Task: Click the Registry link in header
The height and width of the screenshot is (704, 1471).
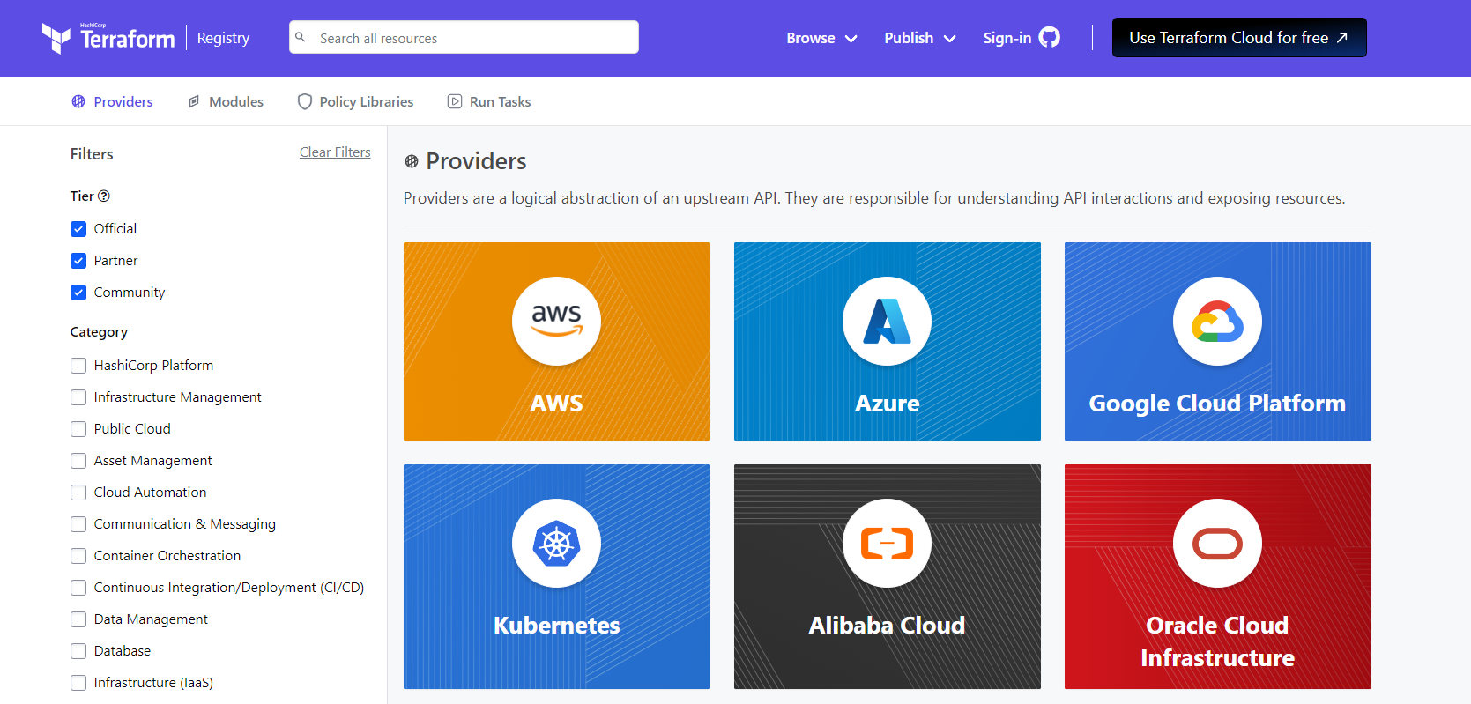Action: pos(223,38)
